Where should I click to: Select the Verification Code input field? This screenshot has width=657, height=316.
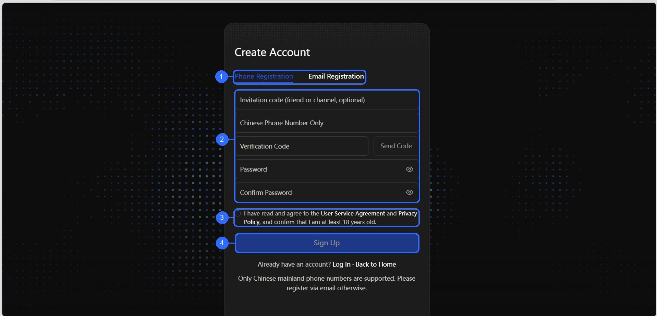[x=302, y=146]
